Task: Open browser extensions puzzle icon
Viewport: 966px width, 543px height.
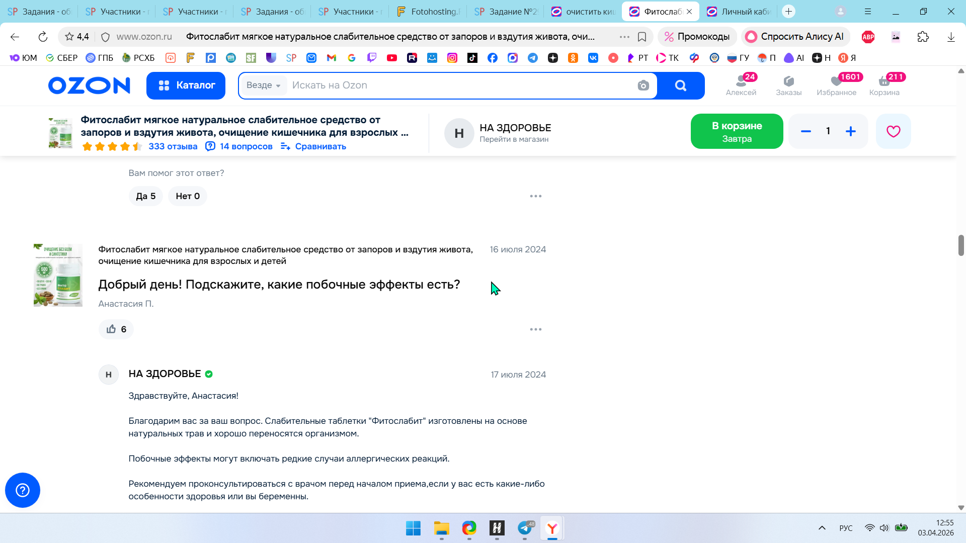Action: pos(923,37)
